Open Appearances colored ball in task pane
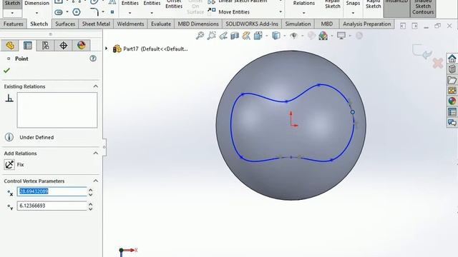The image size is (458, 257). (x=452, y=101)
